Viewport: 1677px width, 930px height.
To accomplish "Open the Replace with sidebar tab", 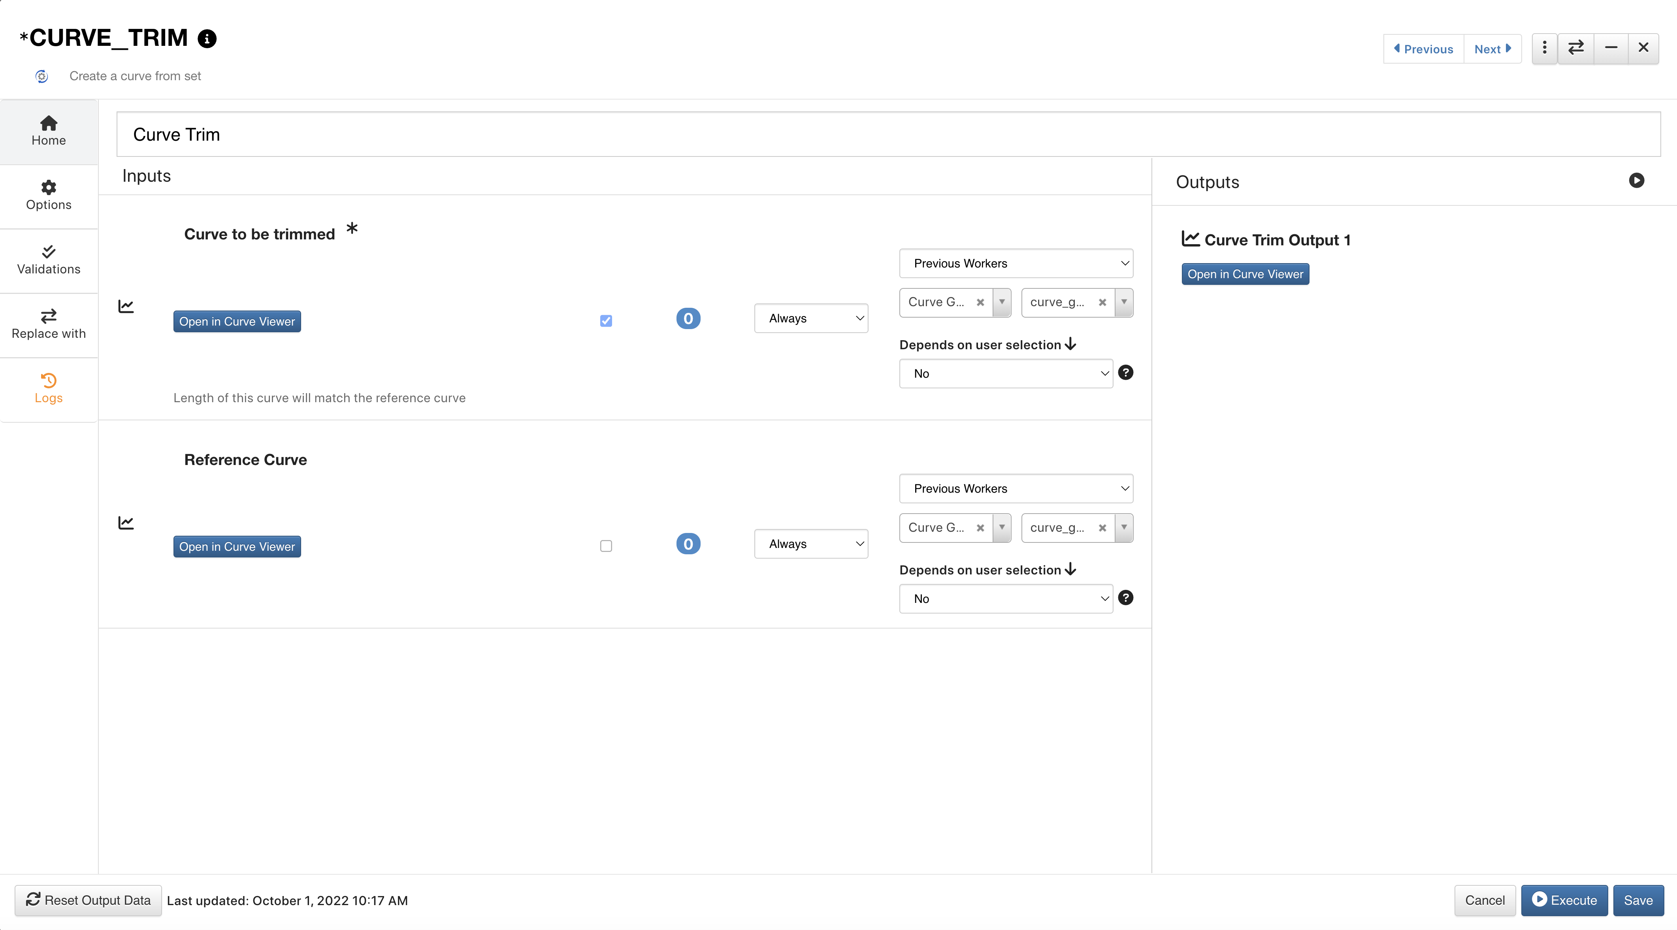I will point(49,325).
